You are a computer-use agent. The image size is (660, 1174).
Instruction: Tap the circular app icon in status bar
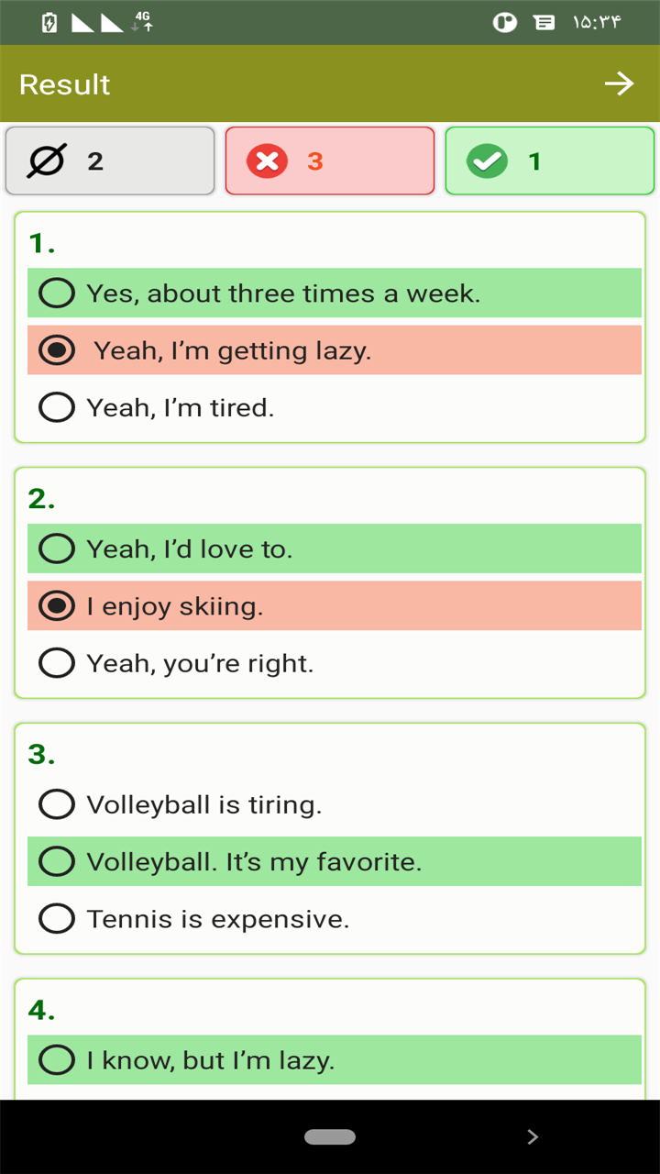505,23
